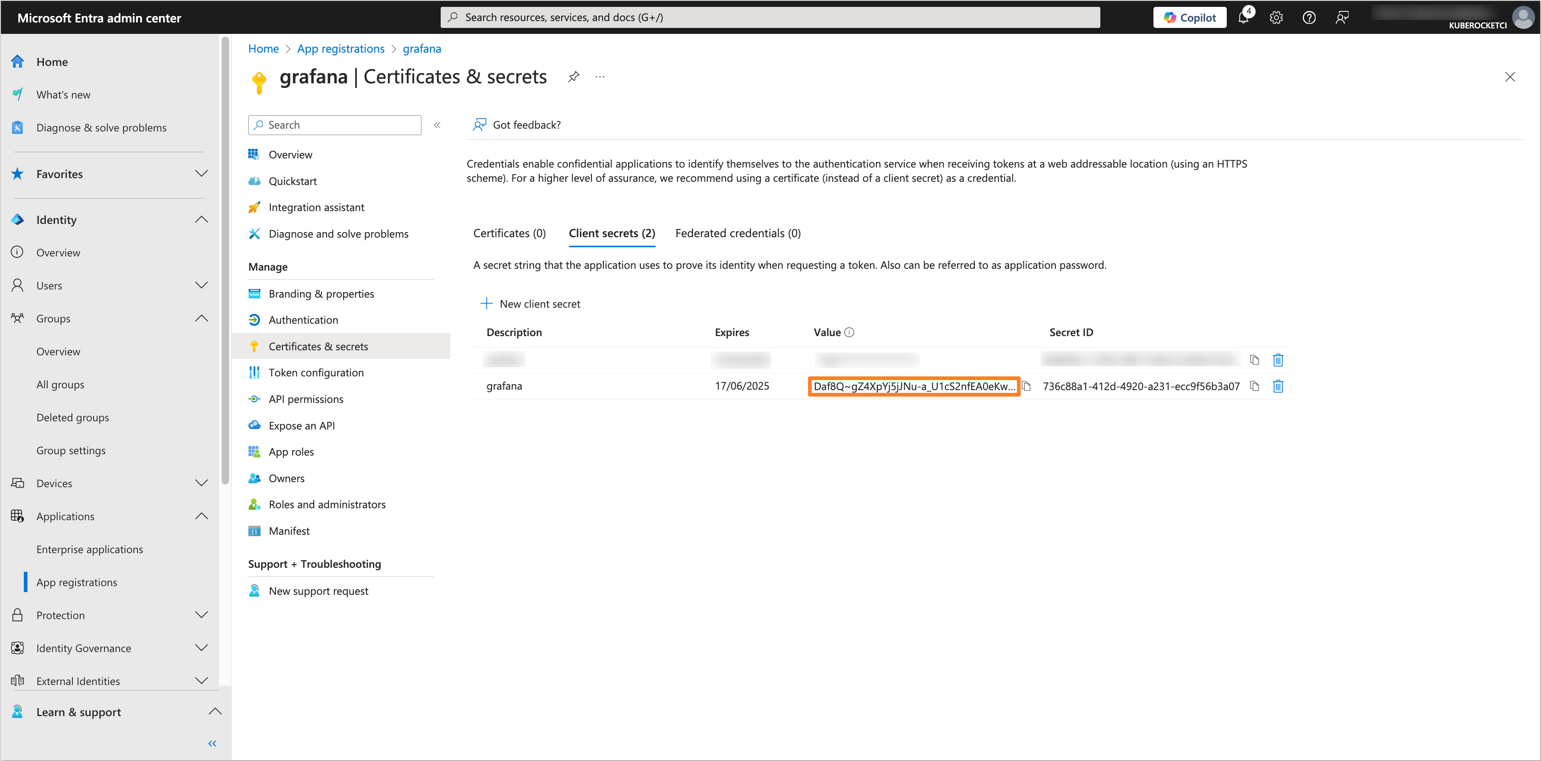Screen dimensions: 1541x761
Task: Open the Copilot panel
Action: [1189, 17]
